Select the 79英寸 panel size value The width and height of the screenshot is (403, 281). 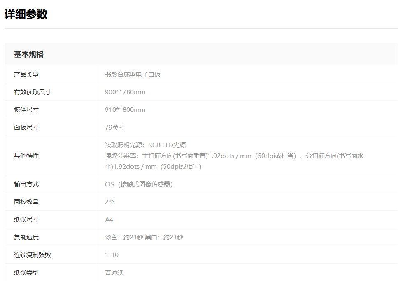click(114, 128)
